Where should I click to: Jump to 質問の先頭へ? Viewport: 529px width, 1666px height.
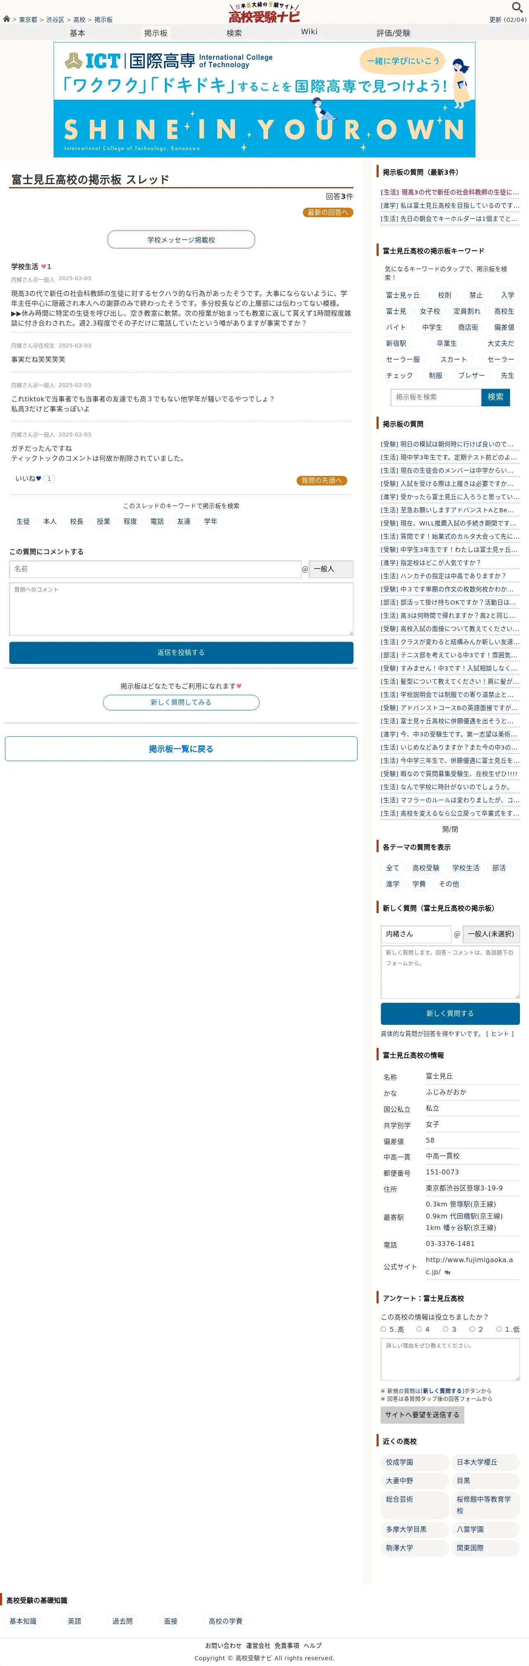point(322,480)
